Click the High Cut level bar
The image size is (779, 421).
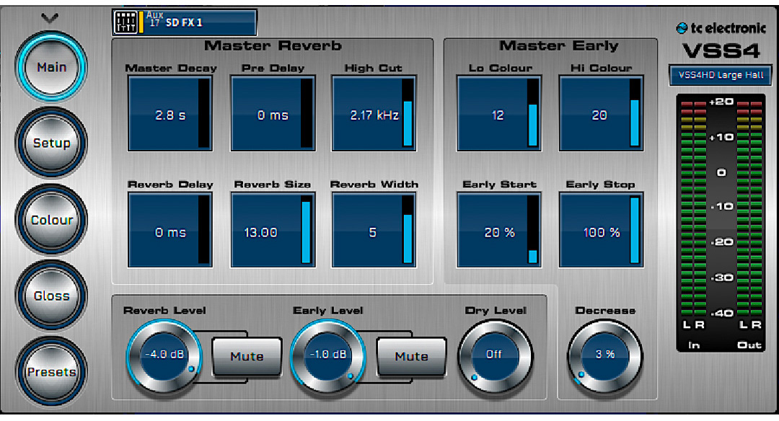pos(408,114)
